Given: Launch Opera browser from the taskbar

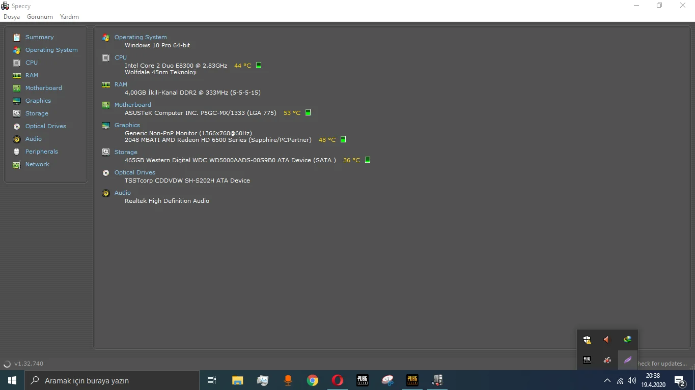Looking at the screenshot, I should coord(337,380).
